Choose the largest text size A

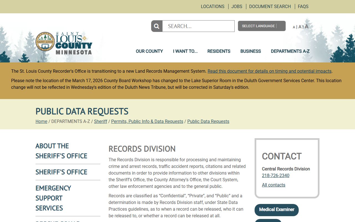(x=306, y=26)
